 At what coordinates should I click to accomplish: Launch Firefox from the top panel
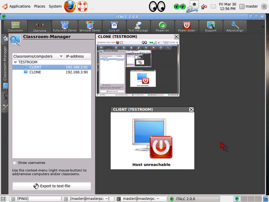(70, 6)
